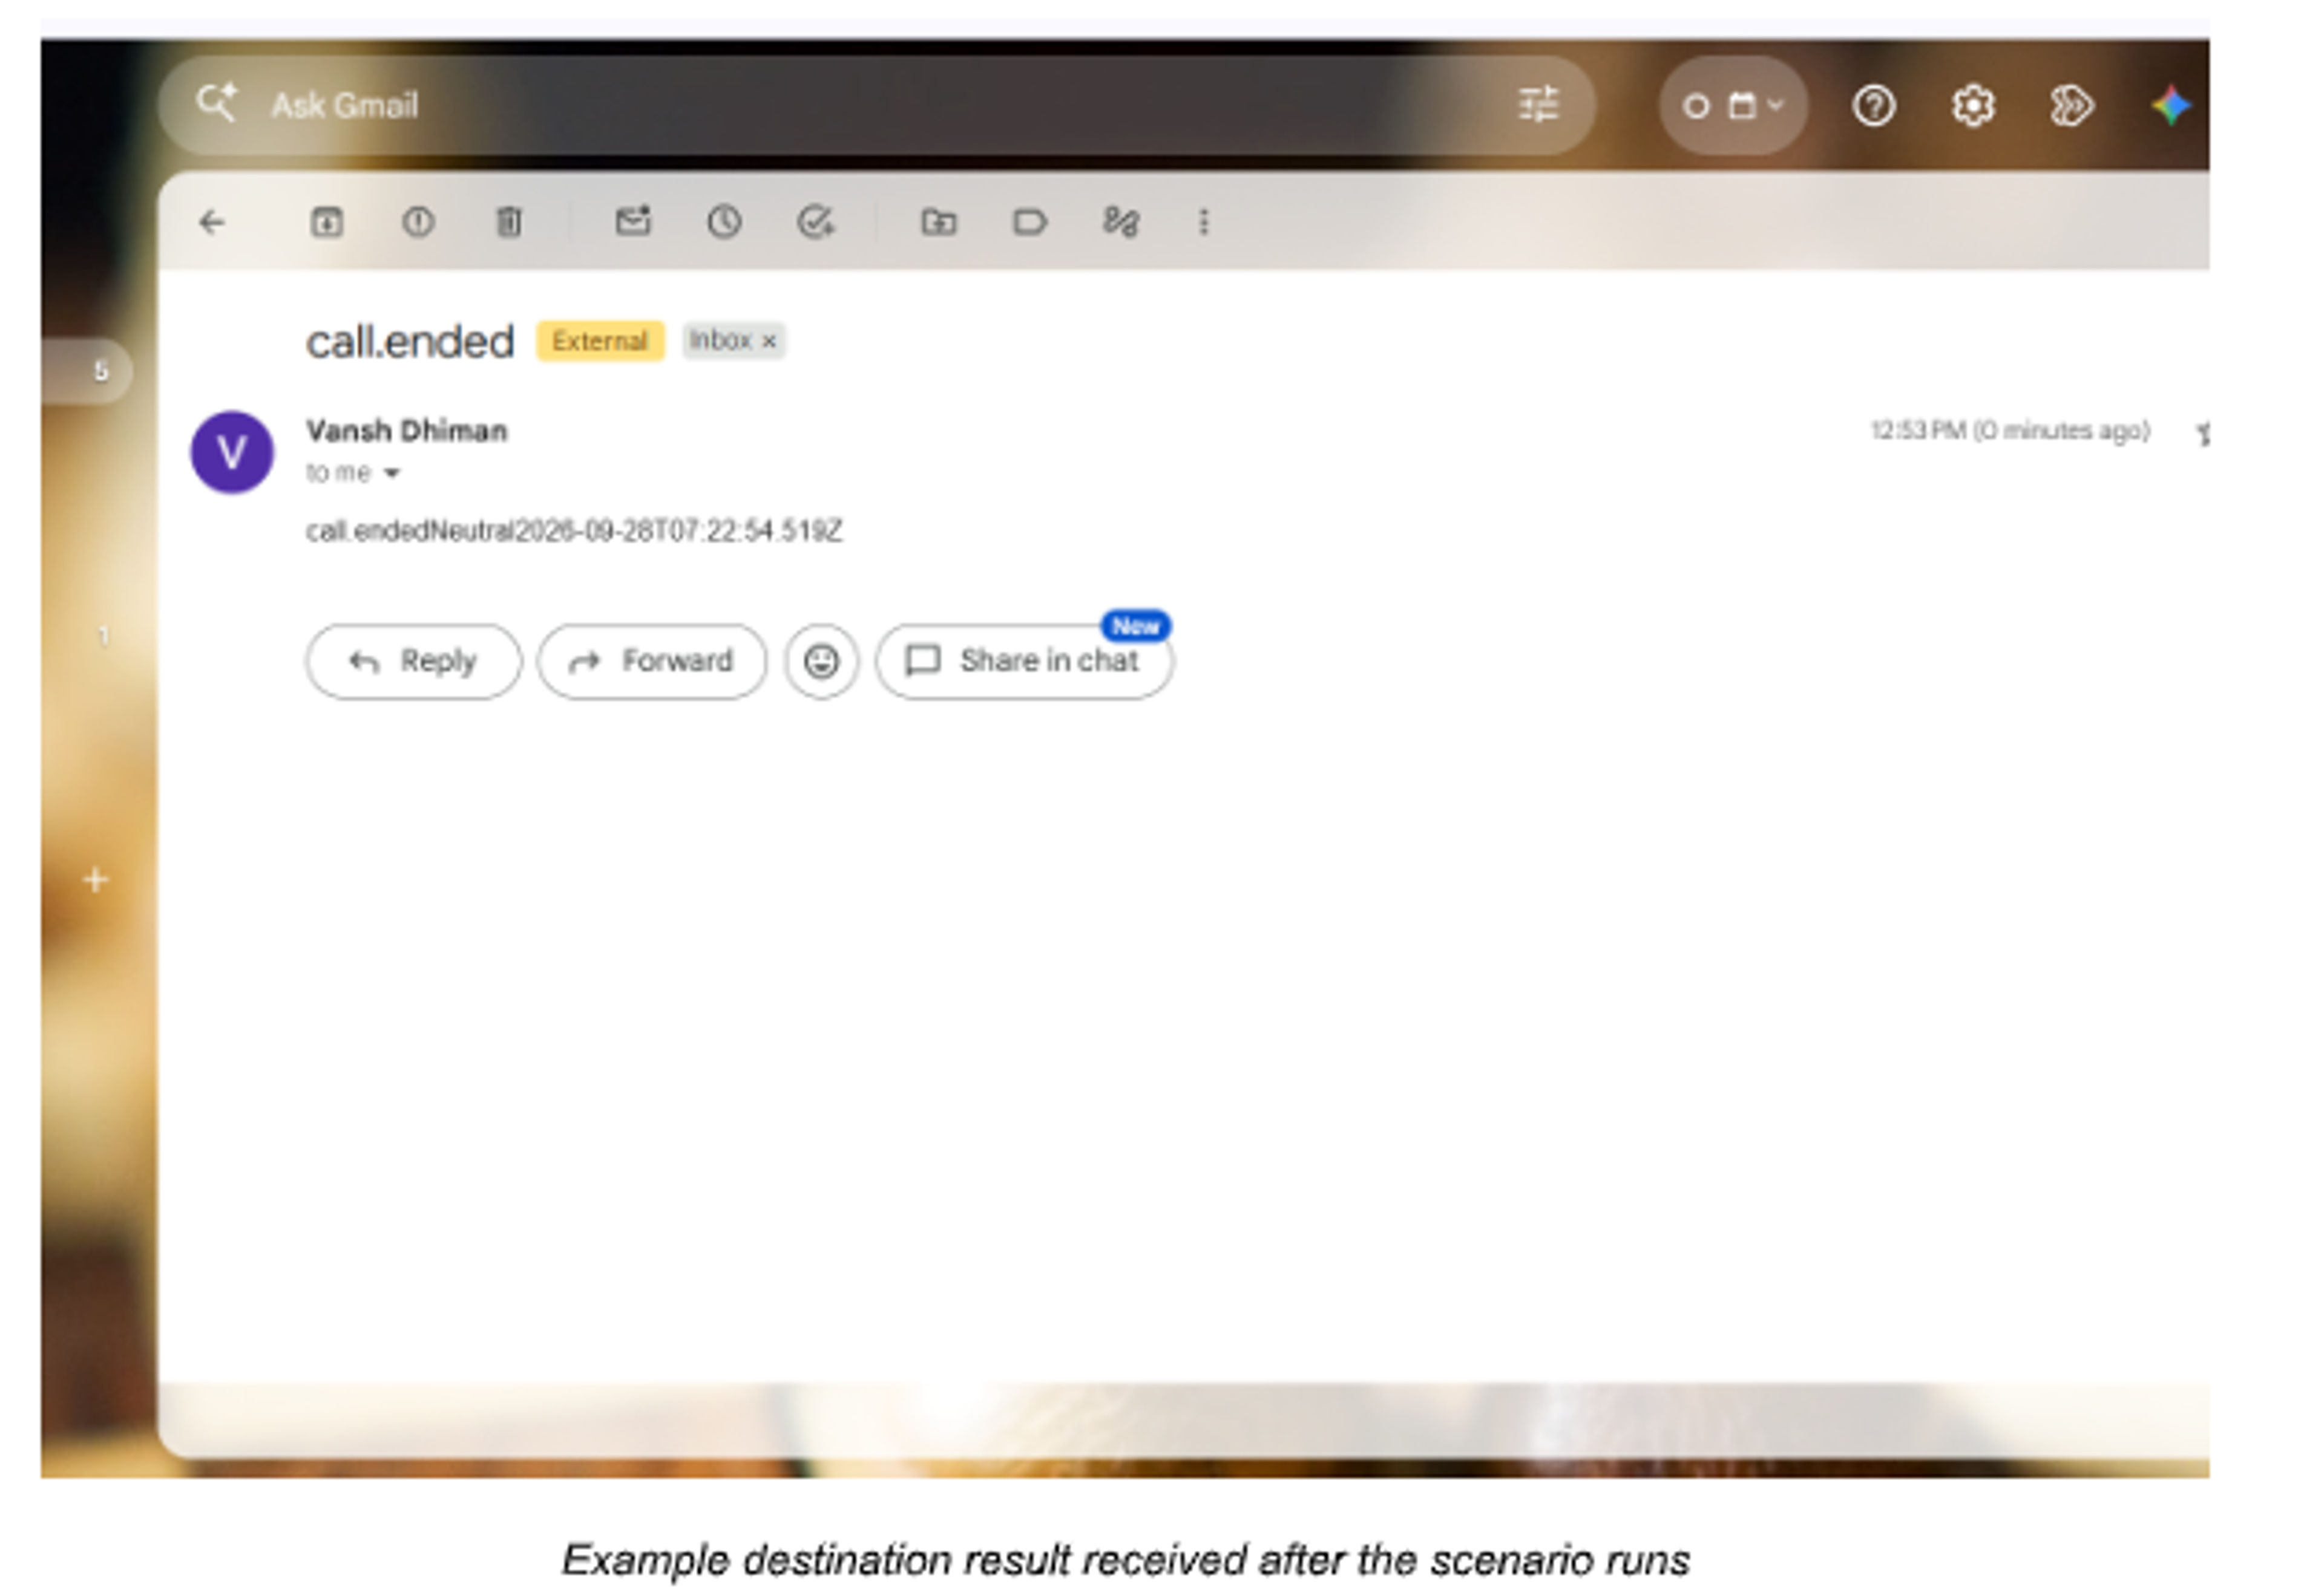Delete the call.ended email
The image size is (2324, 1596).
point(509,222)
